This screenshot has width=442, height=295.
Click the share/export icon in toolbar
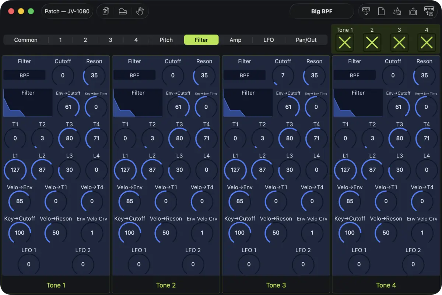click(x=413, y=11)
